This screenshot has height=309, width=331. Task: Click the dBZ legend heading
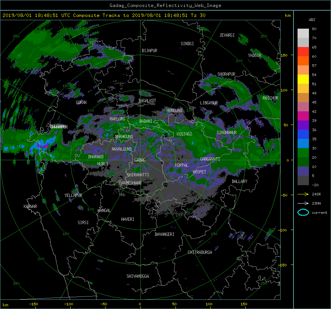point(312,20)
